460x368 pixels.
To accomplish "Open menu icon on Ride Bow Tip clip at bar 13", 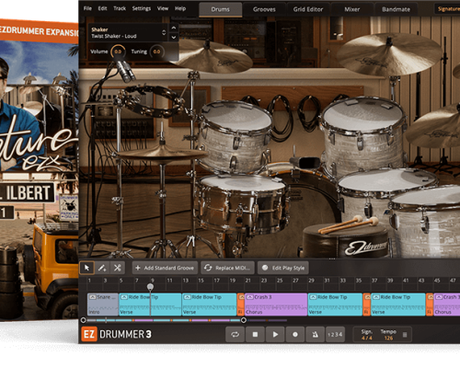I will point(187,297).
